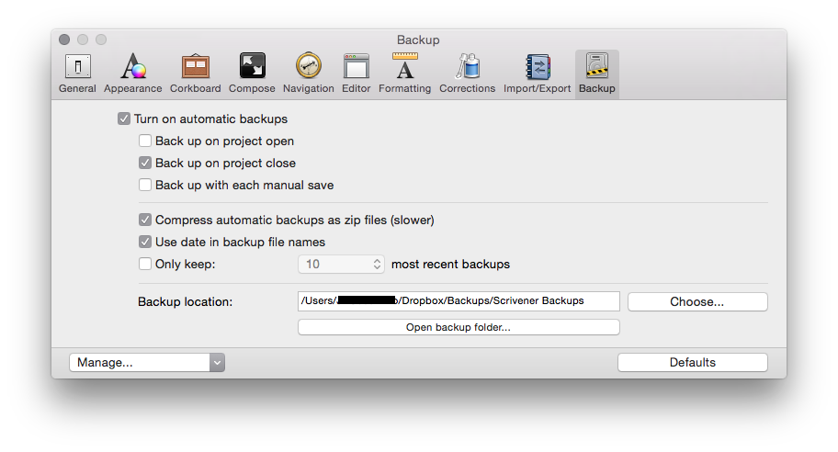
Task: Open the most recent backups count dropdown
Action: 341,264
